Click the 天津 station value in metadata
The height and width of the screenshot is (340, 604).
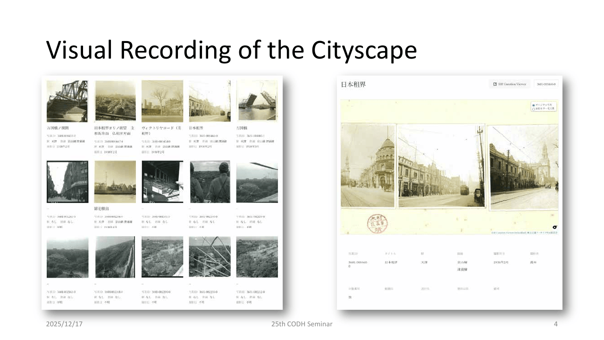[424, 262]
